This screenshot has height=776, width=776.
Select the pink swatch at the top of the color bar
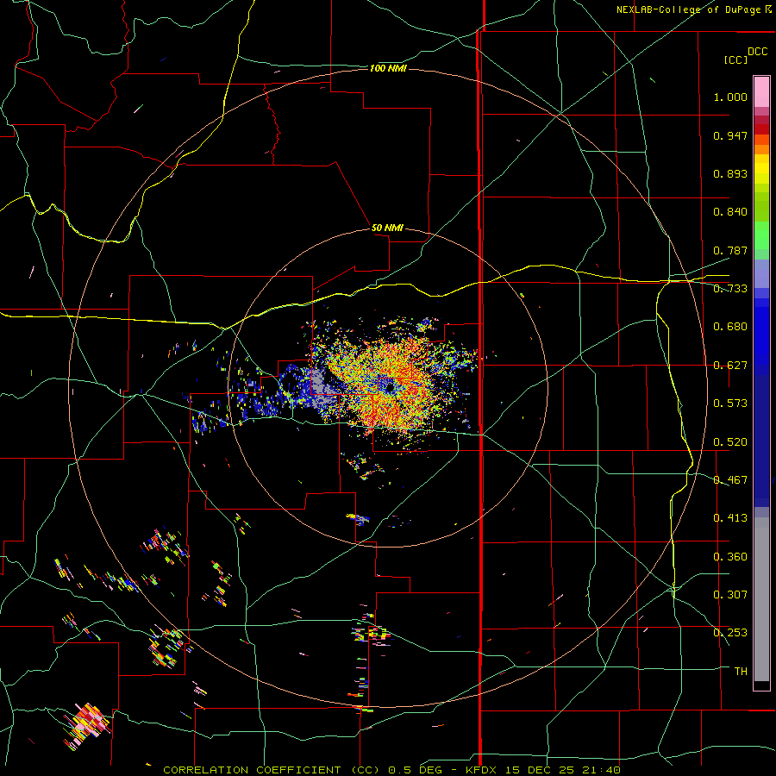761,91
